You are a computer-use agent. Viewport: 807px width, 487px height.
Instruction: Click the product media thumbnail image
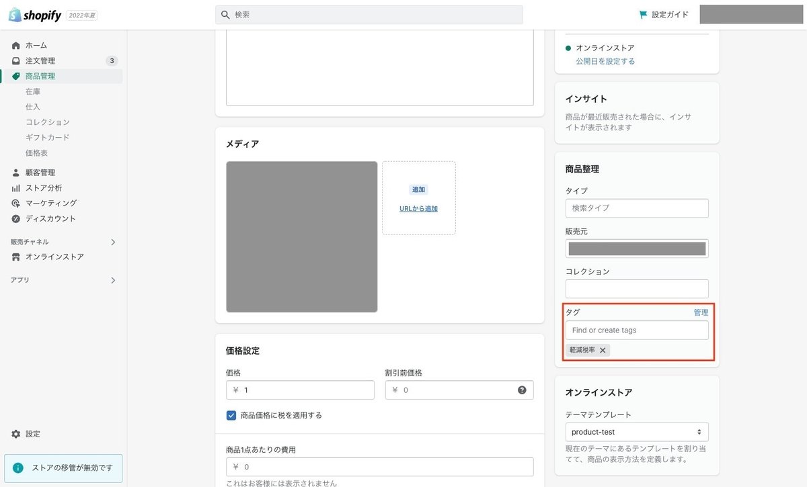click(302, 237)
